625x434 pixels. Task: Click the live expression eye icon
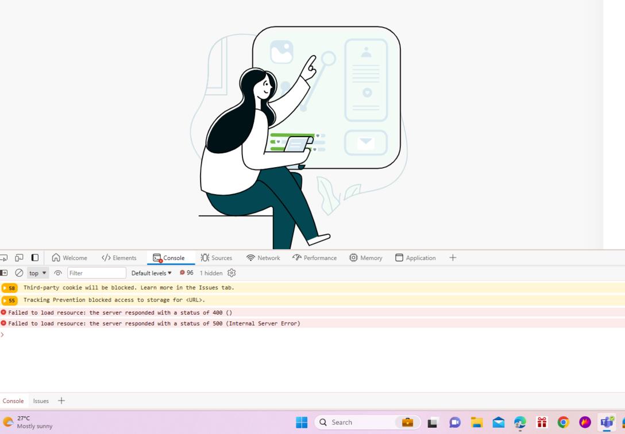point(57,273)
